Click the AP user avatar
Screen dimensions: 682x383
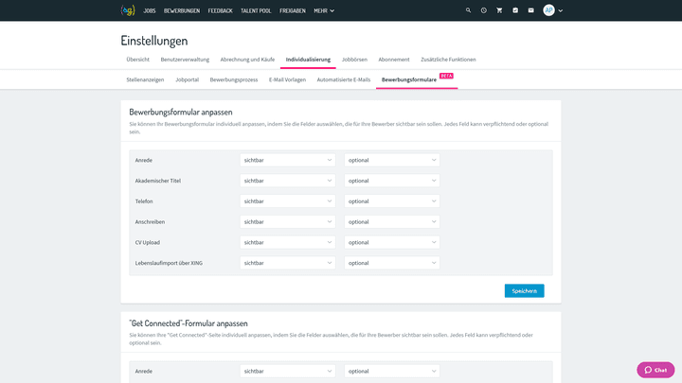[x=548, y=10]
